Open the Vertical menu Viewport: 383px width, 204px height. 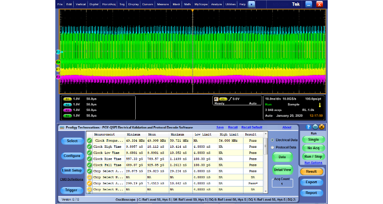point(80,4)
